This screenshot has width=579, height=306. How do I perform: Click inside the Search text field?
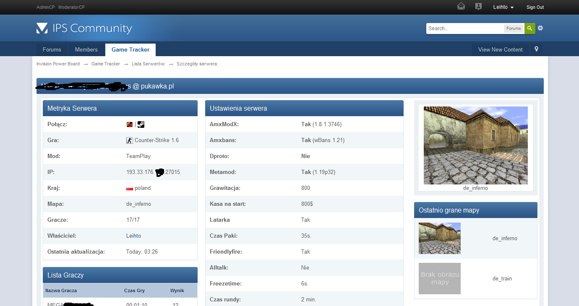[464, 29]
